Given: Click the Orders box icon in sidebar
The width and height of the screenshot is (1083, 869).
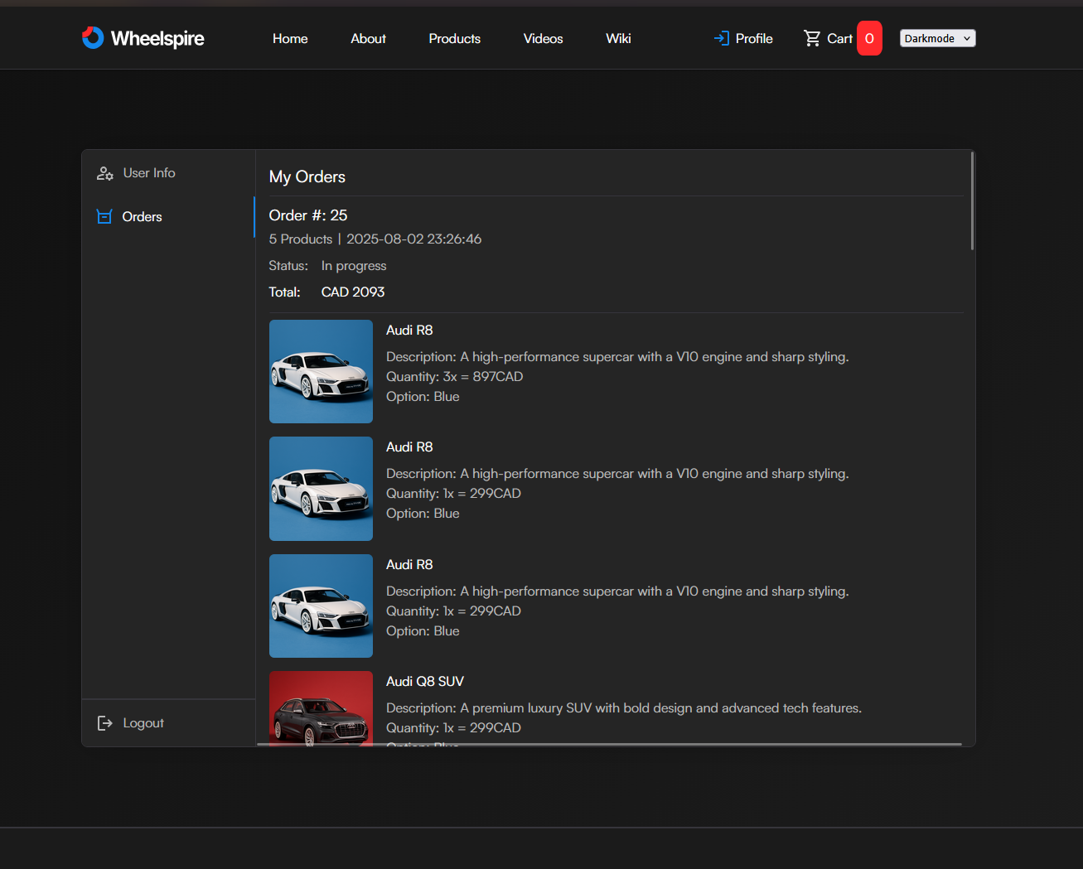Looking at the screenshot, I should click(104, 216).
